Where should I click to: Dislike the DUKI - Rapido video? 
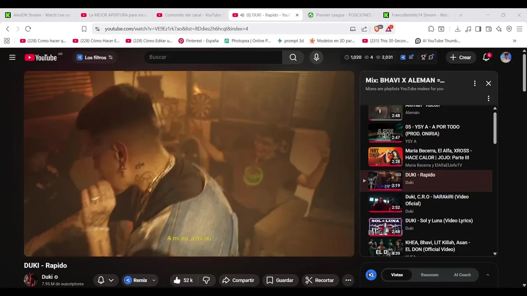206,280
